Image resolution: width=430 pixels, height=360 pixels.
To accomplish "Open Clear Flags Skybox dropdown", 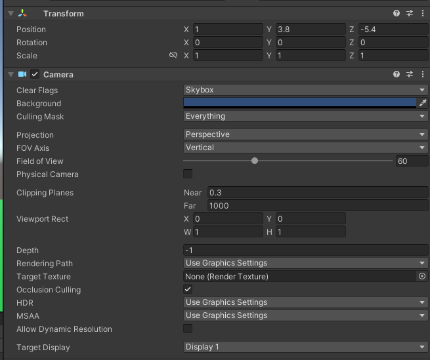I will tap(305, 90).
